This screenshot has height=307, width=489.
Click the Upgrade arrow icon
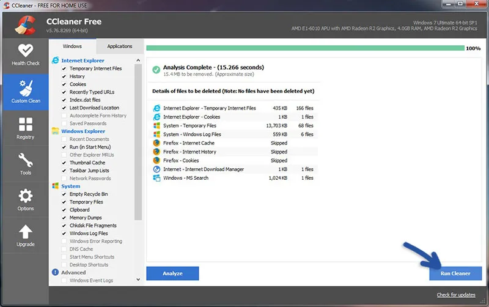tap(26, 232)
